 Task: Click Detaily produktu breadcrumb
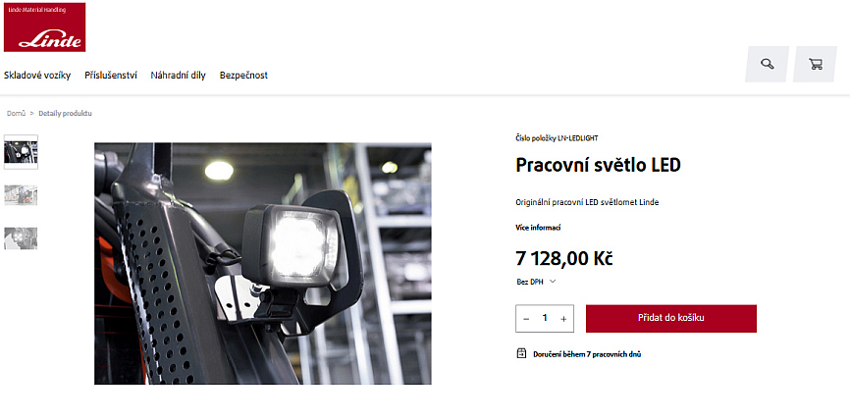[x=65, y=113]
